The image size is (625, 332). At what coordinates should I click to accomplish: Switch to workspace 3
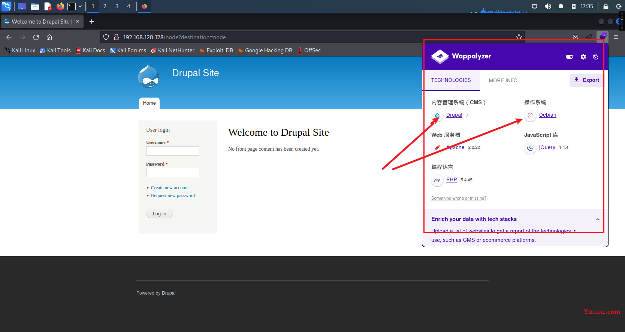(x=117, y=6)
